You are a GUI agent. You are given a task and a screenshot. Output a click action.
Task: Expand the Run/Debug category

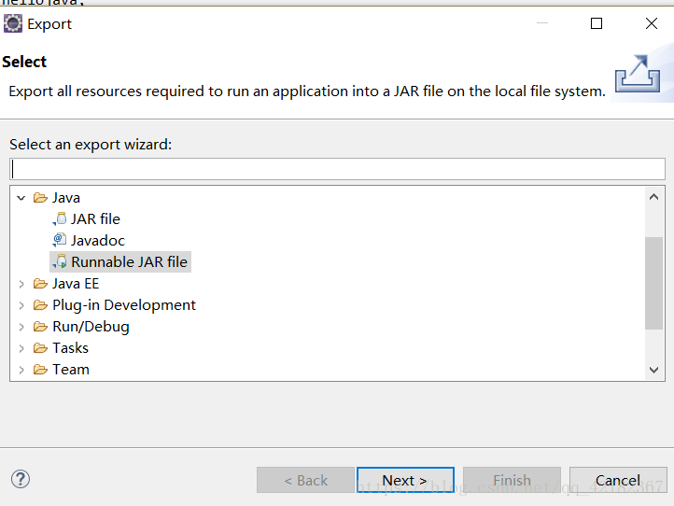pos(21,327)
